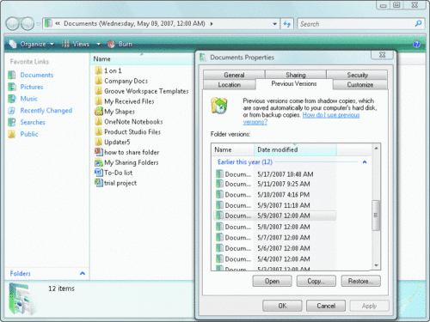Switch to the Sharing tab

tap(296, 75)
